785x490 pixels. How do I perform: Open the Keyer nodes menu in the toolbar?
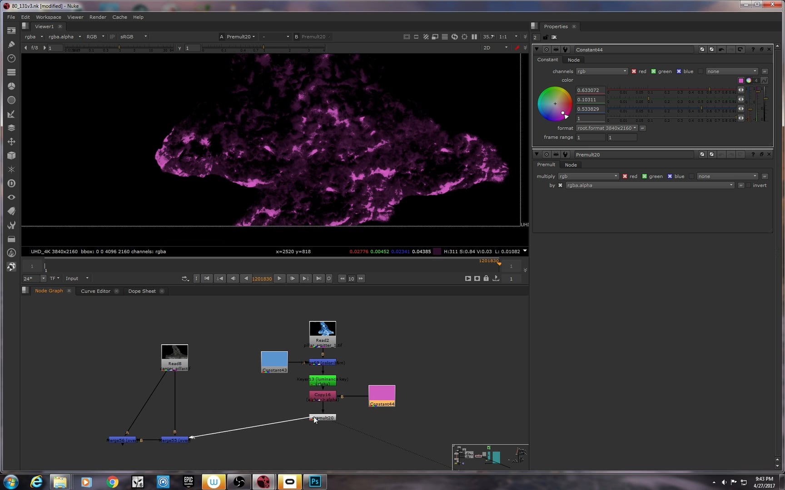[x=11, y=114]
